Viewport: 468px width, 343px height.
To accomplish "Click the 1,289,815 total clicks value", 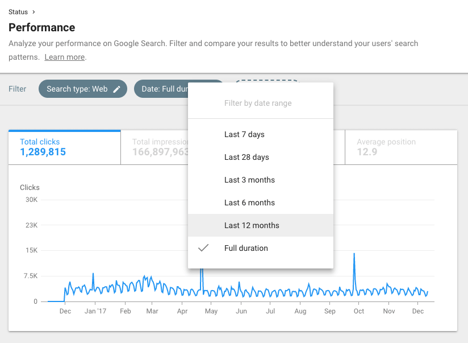I will [43, 152].
